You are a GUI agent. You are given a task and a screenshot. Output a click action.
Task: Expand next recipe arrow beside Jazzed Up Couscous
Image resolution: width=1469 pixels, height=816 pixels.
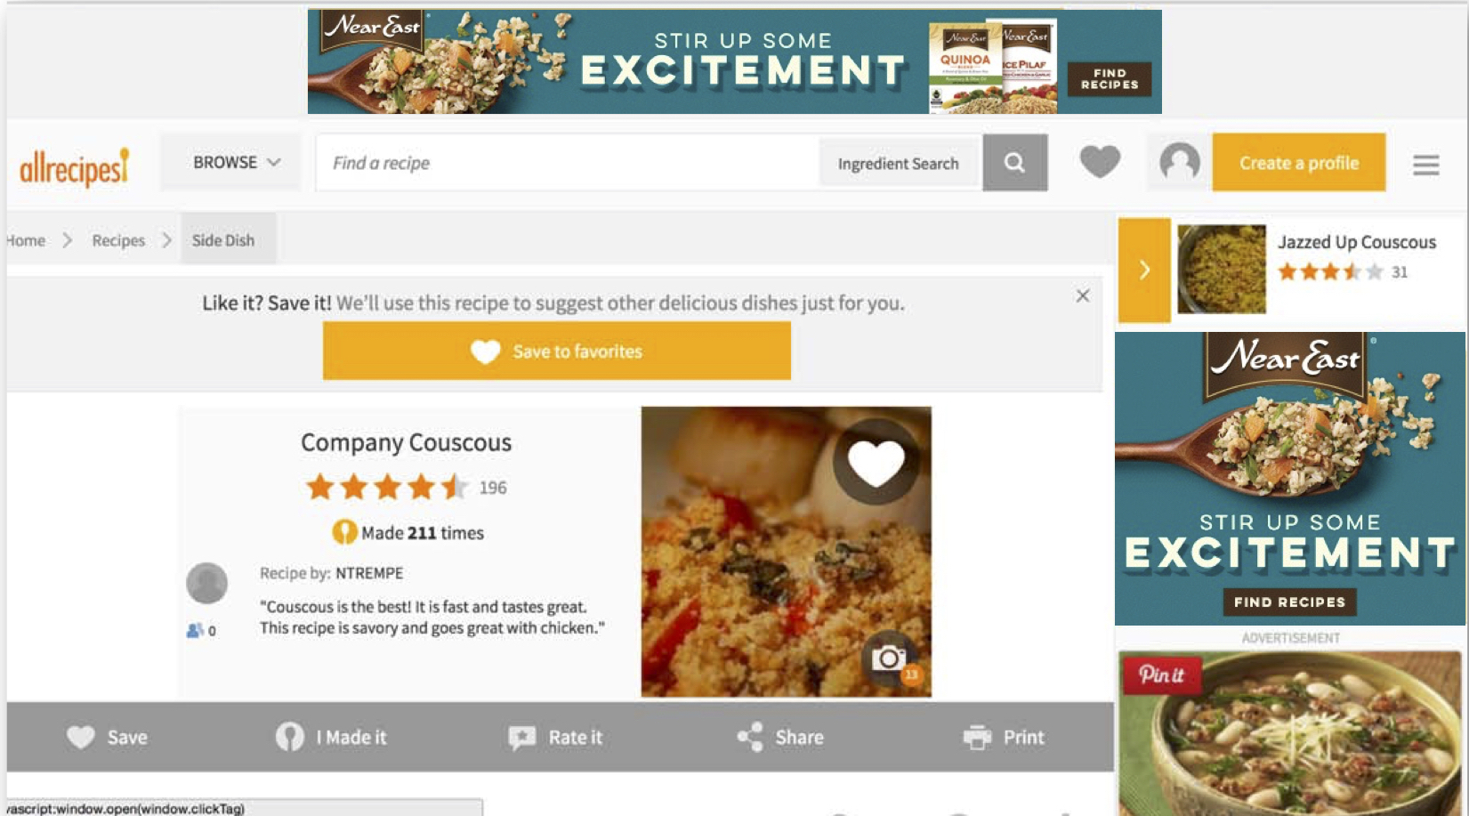[1144, 270]
